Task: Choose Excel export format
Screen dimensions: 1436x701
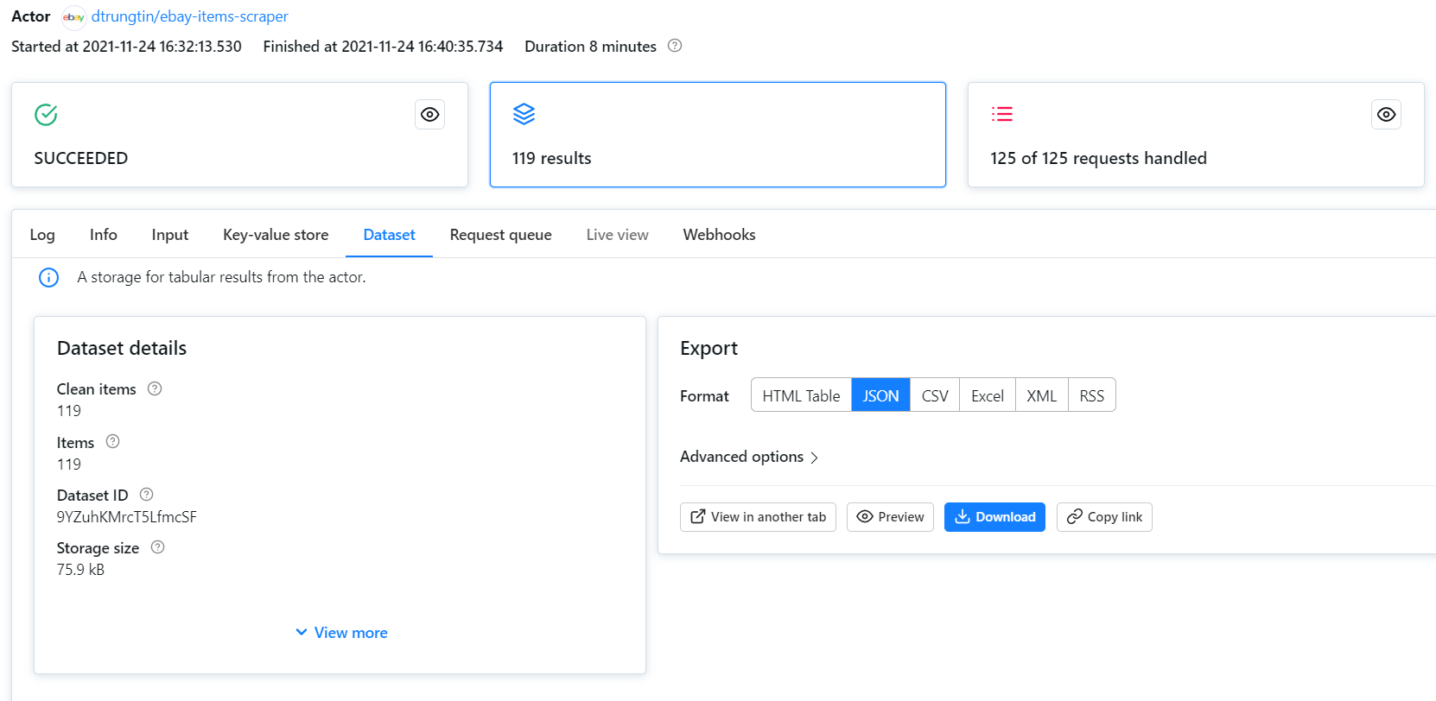Action: click(988, 395)
